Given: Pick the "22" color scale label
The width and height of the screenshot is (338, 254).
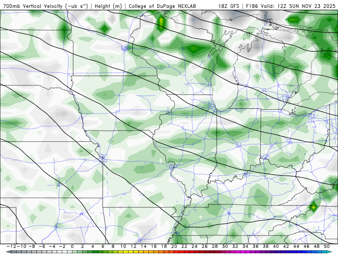Looking at the screenshot, I should [x=184, y=246].
